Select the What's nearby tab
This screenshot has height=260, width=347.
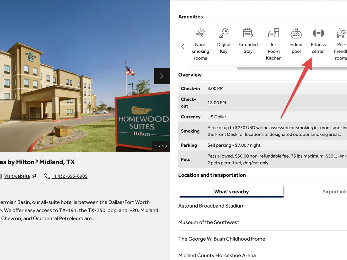(x=231, y=191)
